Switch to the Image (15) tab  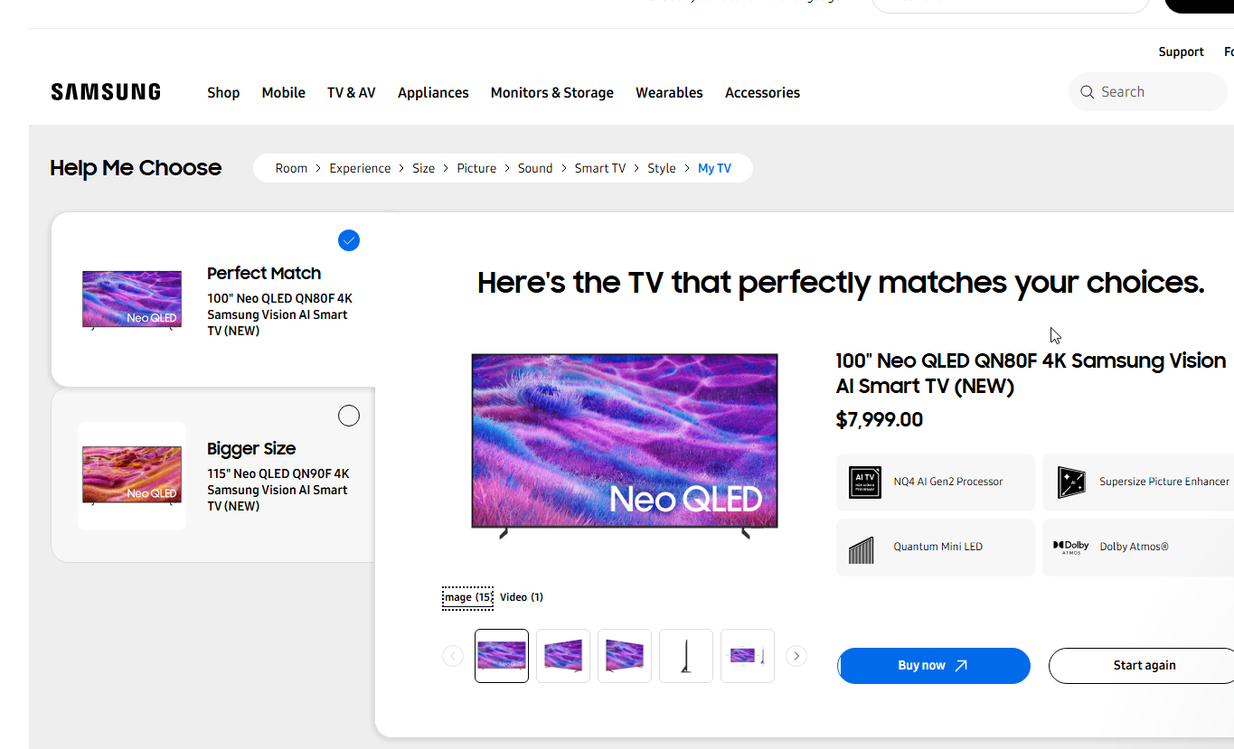467,597
